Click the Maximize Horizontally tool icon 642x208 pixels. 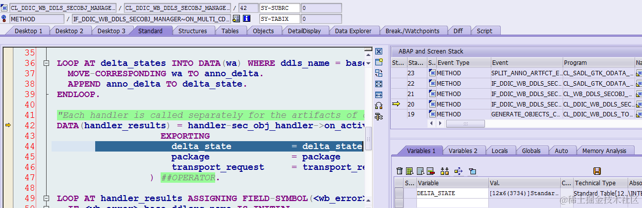coord(379,95)
